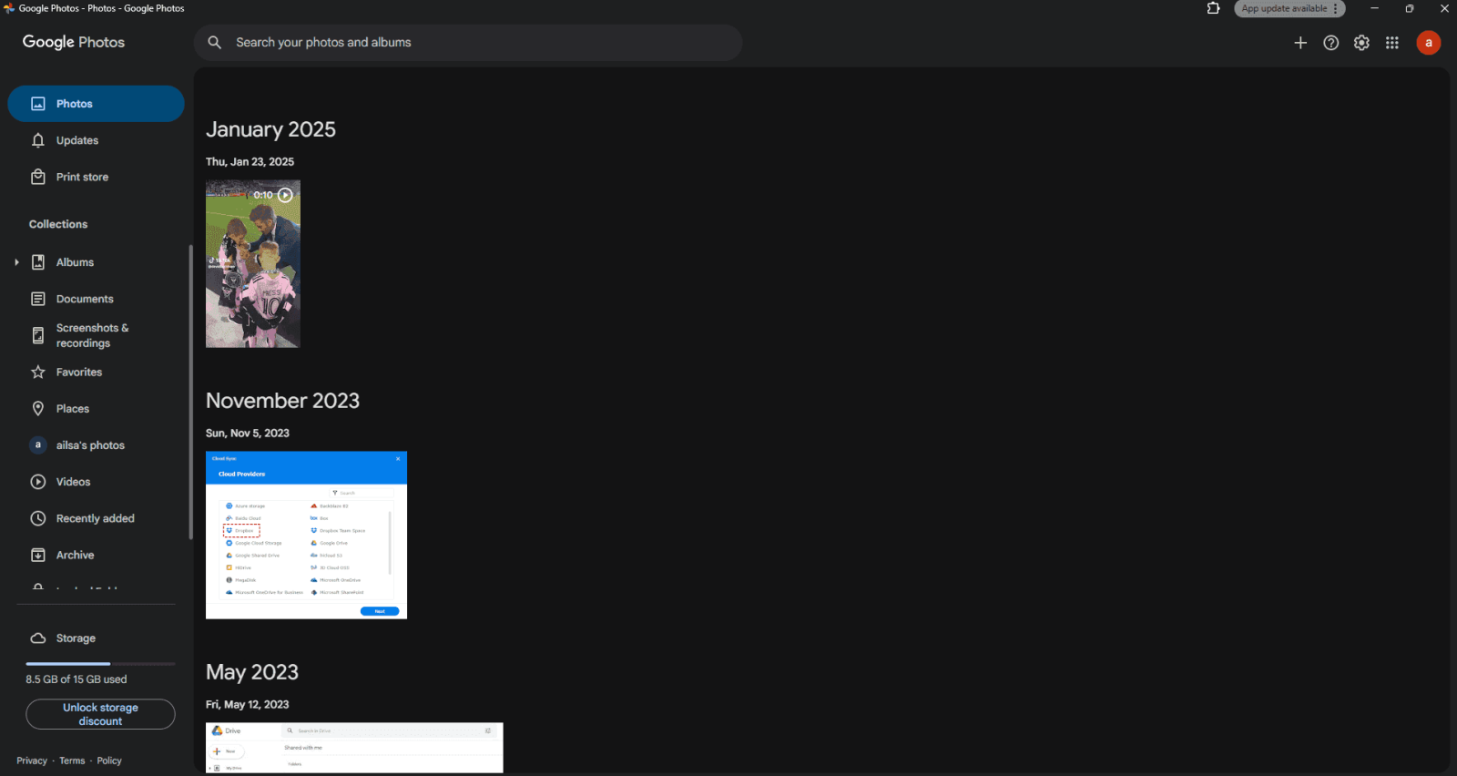
Task: Click the Documents page icon
Action: coord(38,299)
